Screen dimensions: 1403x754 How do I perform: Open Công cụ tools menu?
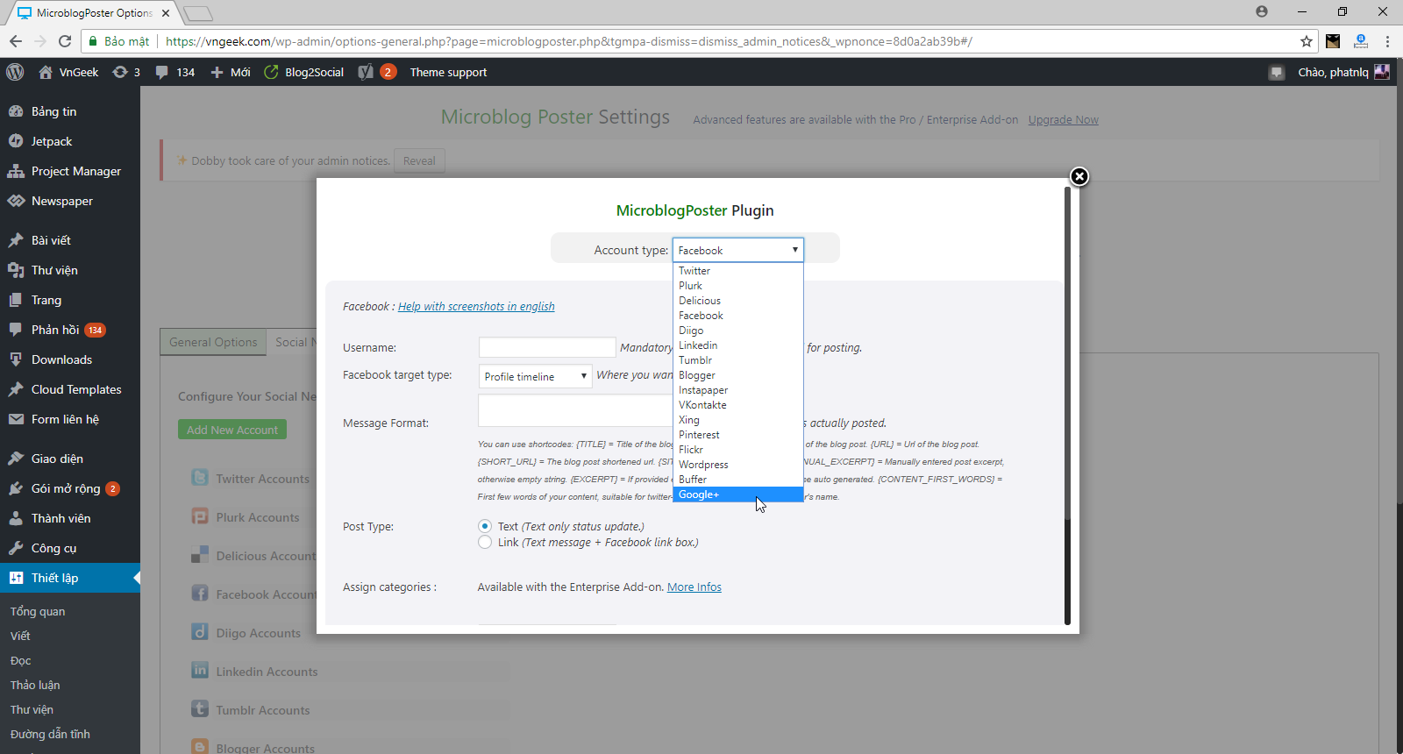click(70, 548)
